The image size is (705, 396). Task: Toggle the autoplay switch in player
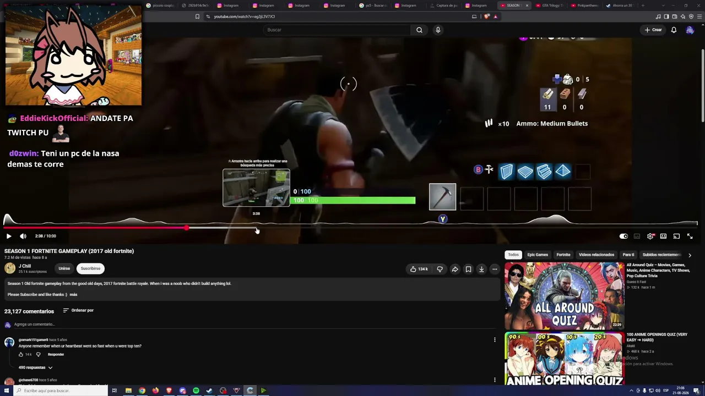pos(623,236)
